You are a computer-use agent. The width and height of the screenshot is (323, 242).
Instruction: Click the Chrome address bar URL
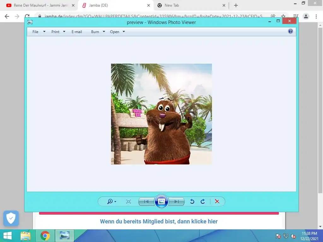click(x=153, y=16)
